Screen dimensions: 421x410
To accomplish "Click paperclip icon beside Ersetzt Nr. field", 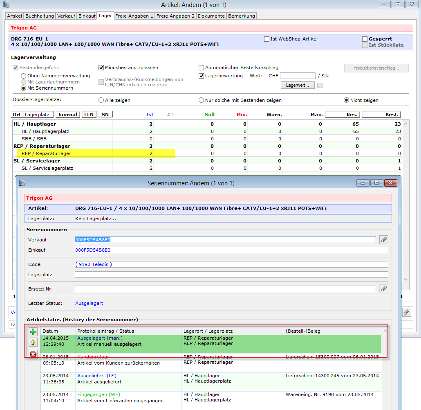I will 383,289.
